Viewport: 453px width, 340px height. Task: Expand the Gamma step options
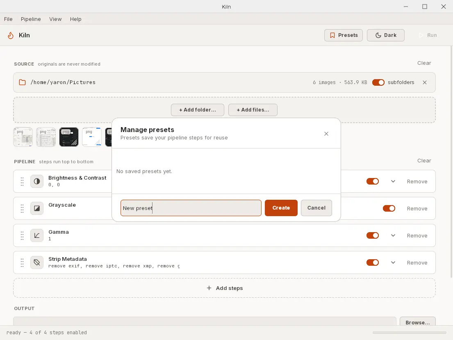tap(393, 235)
